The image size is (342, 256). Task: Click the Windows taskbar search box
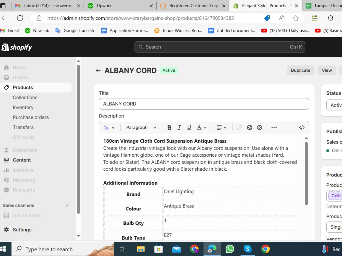63,249
